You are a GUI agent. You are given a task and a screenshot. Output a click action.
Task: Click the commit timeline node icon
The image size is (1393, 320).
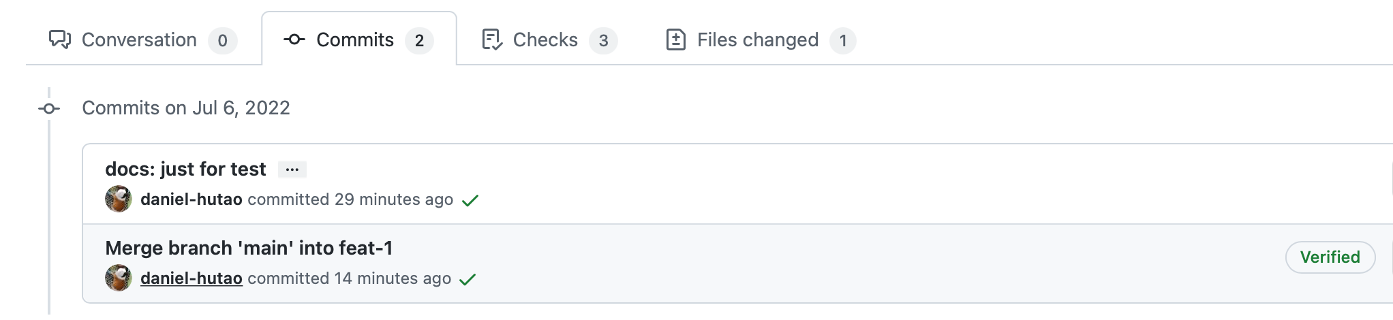(49, 108)
